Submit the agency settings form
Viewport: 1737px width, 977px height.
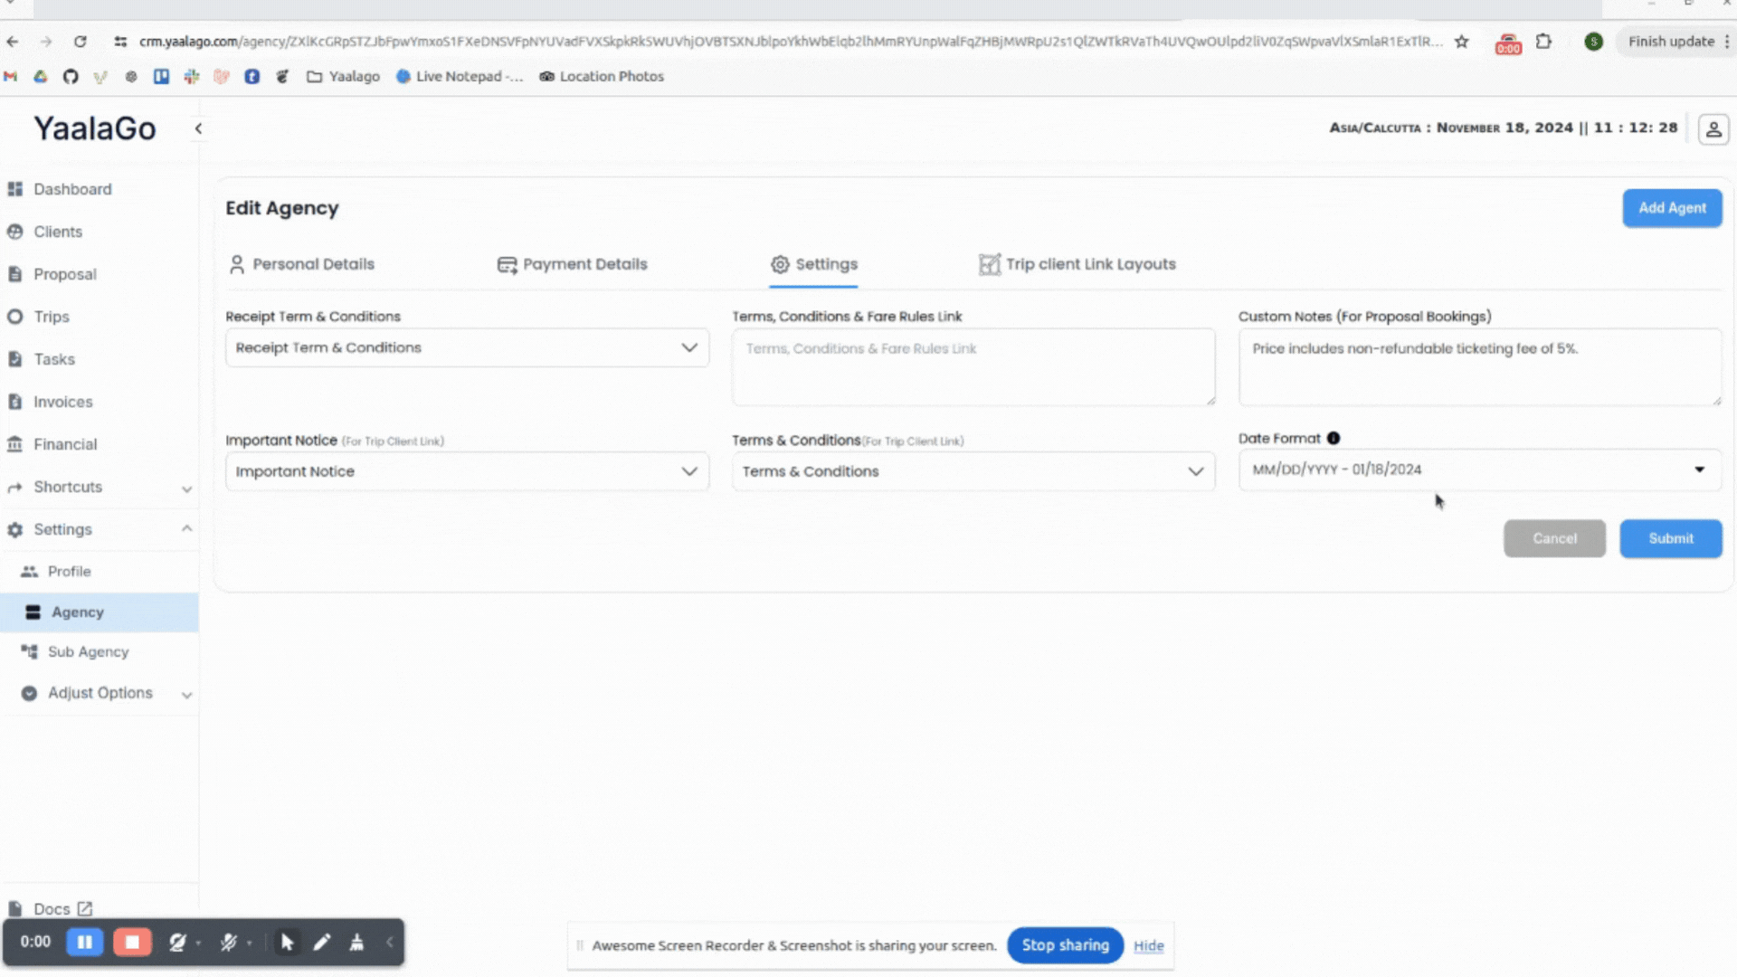pos(1670,538)
